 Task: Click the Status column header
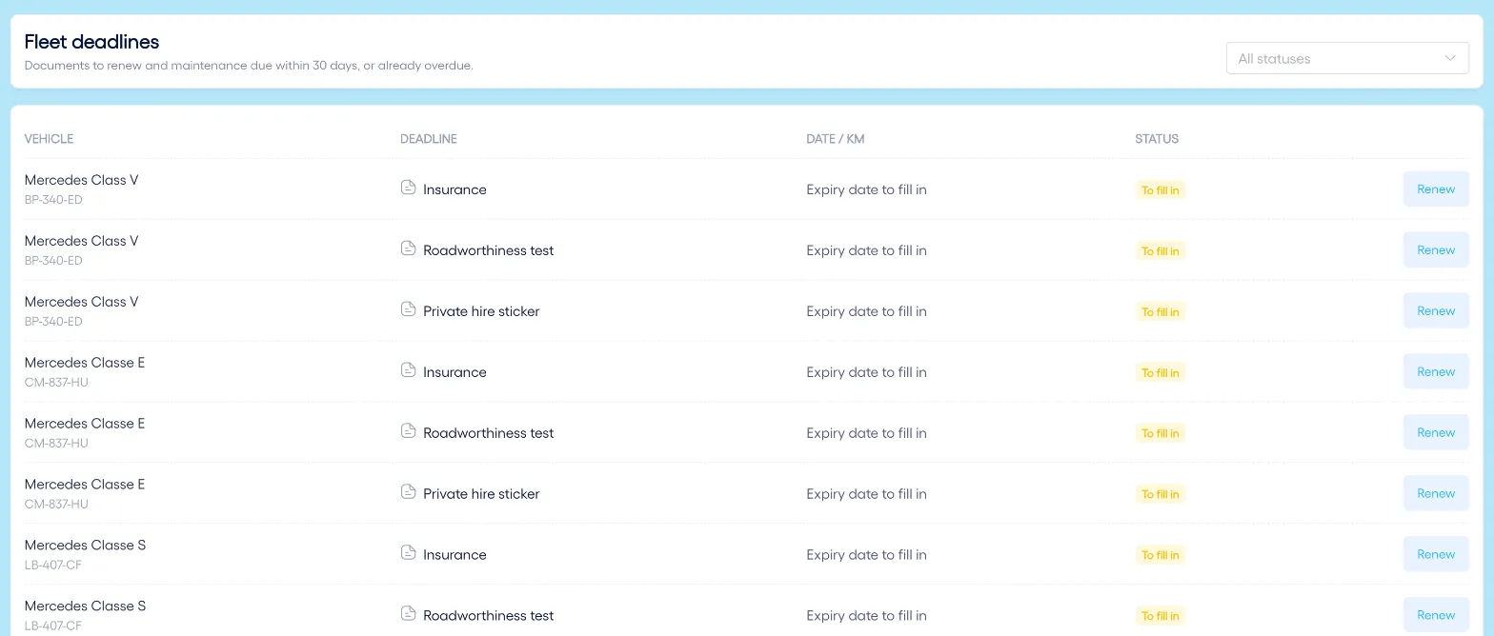(1157, 139)
